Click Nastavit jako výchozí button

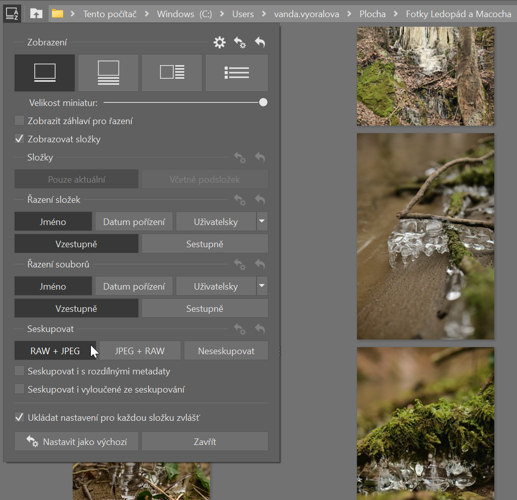coord(76,442)
